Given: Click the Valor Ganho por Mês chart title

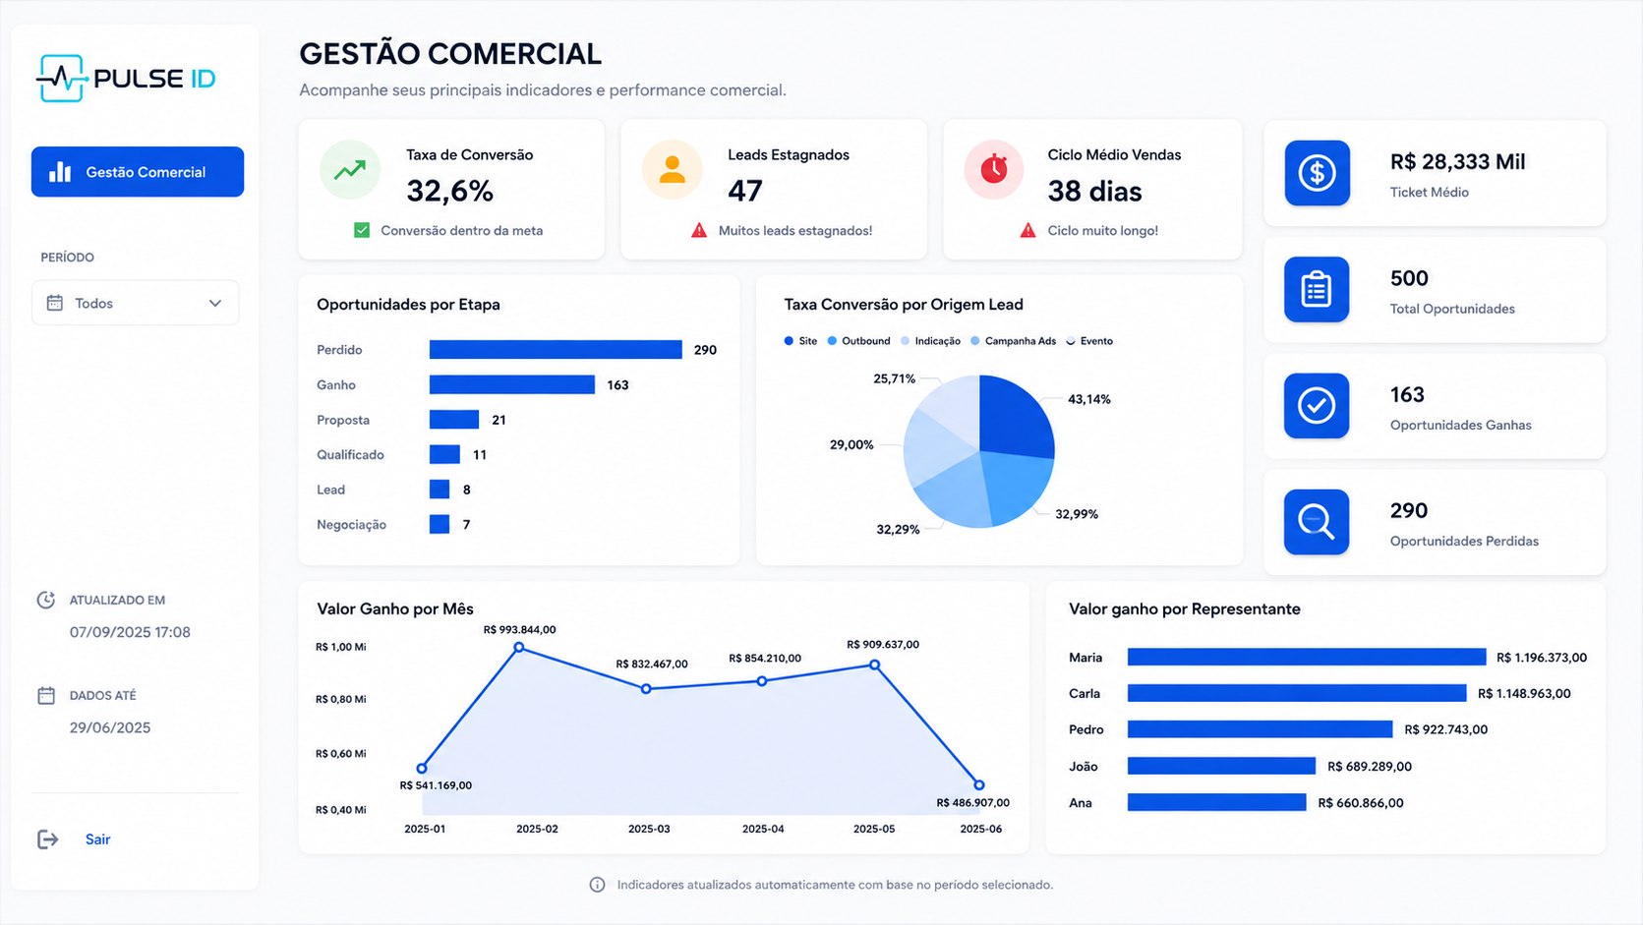Looking at the screenshot, I should click(x=395, y=608).
